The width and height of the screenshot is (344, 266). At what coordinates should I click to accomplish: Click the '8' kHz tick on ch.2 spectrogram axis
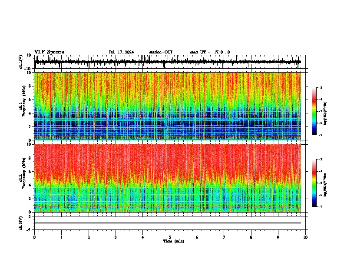click(30, 158)
